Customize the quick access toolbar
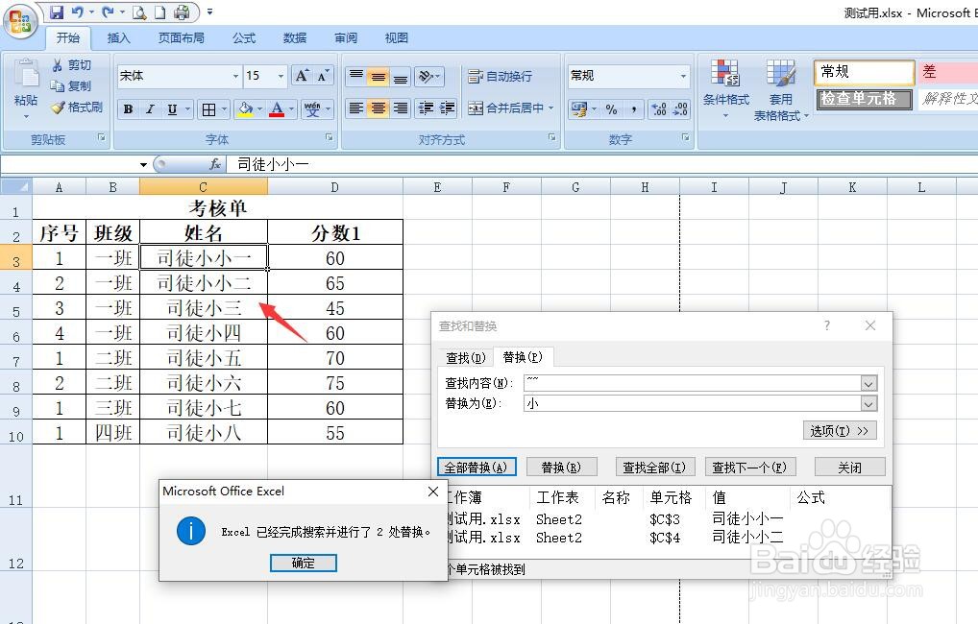This screenshot has height=624, width=978. (x=209, y=12)
